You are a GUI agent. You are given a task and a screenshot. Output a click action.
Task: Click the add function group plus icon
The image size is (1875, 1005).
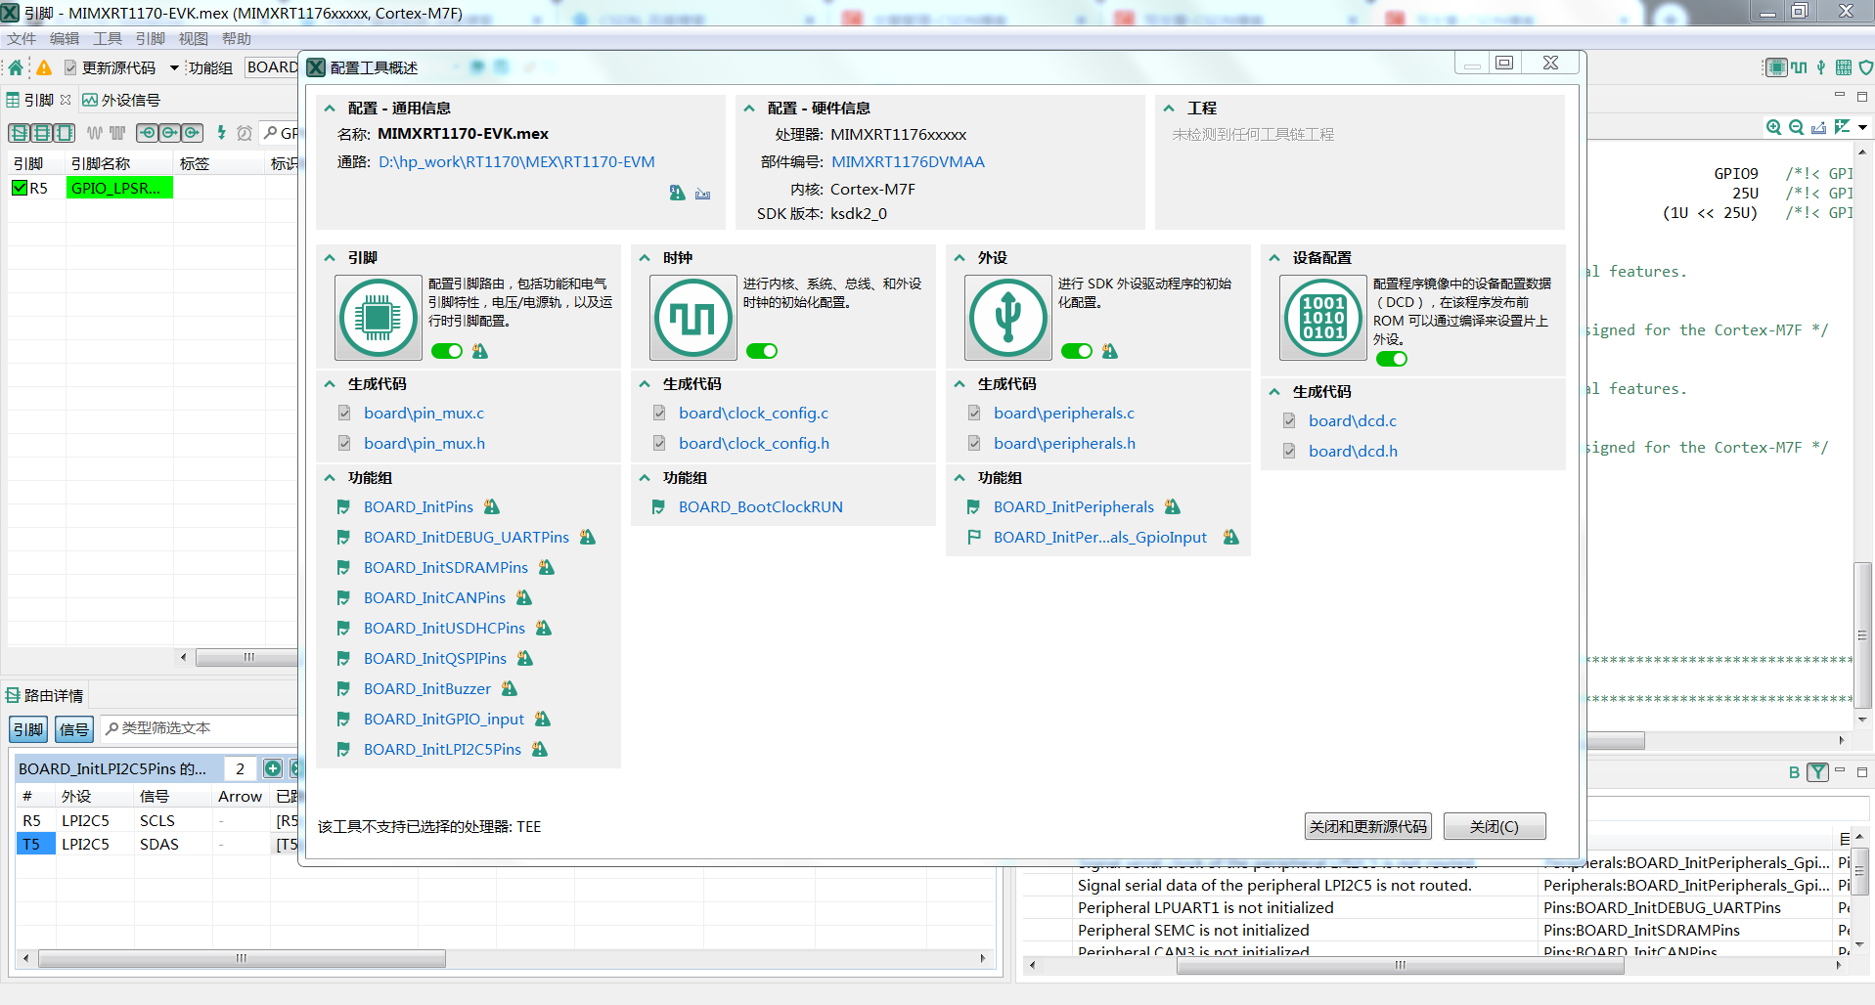tap(273, 768)
